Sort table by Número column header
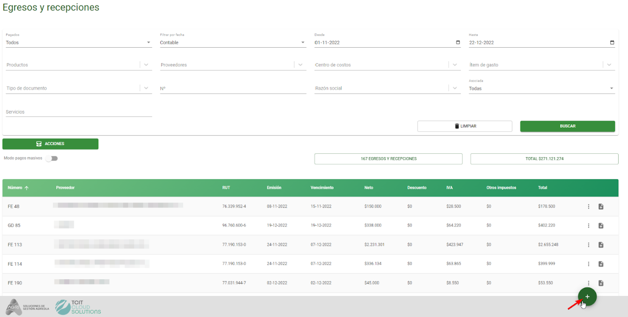628x317 pixels. pyautogui.click(x=18, y=188)
